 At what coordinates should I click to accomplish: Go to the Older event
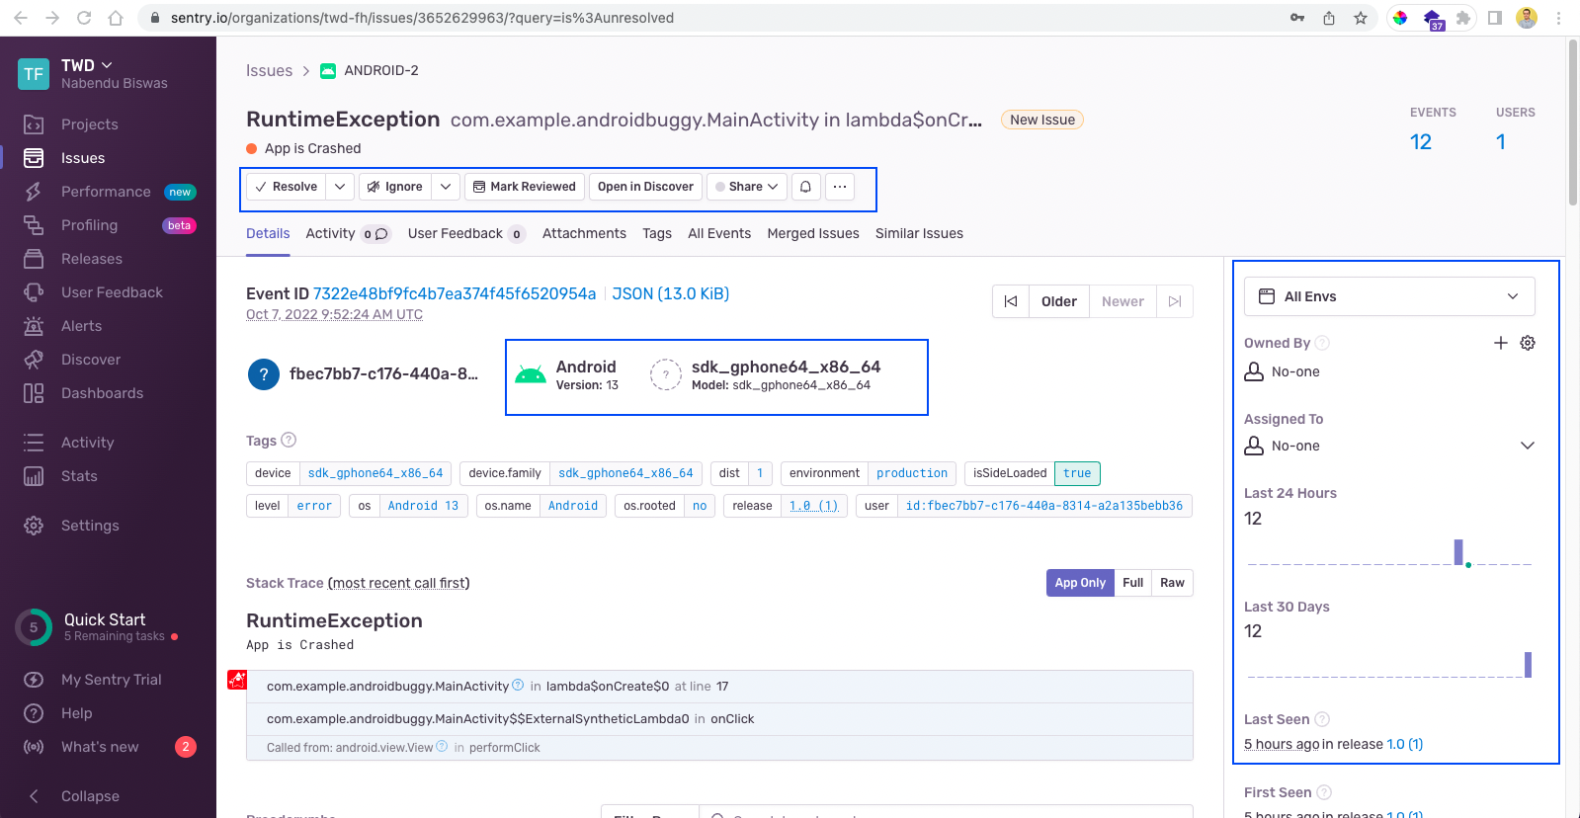1058,301
